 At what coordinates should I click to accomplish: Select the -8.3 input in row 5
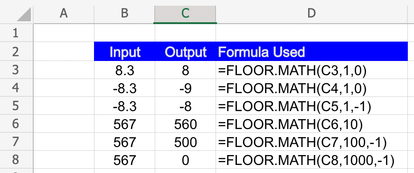click(x=124, y=106)
